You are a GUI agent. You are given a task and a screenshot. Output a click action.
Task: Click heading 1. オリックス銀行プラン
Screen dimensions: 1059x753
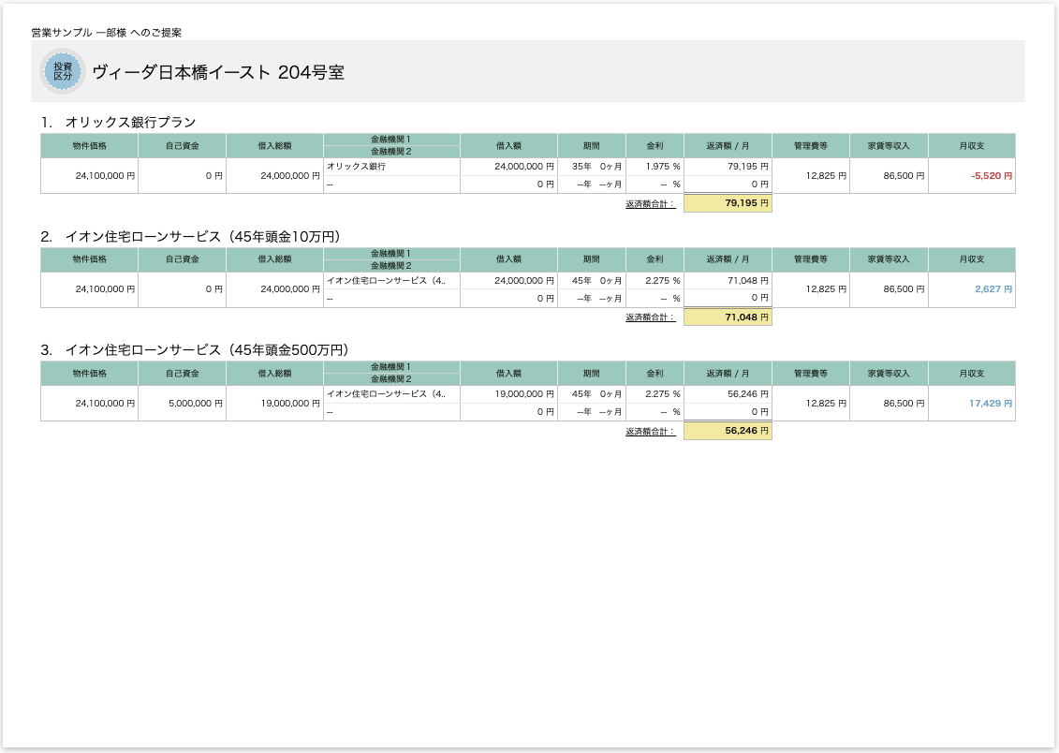[x=118, y=123]
